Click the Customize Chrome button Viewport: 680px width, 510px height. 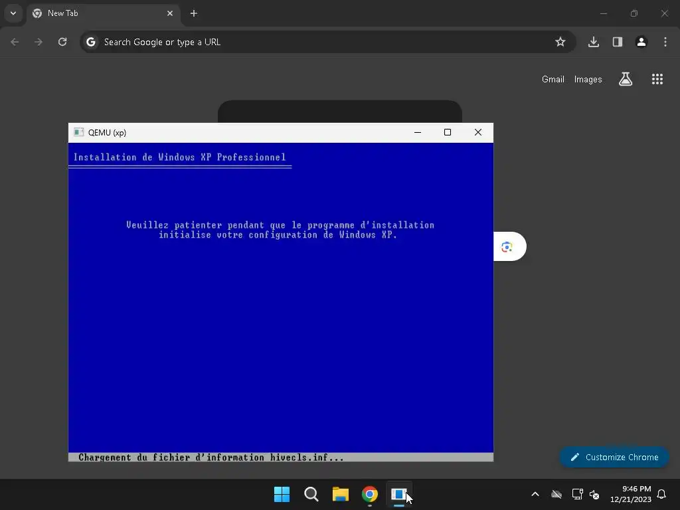tap(614, 457)
